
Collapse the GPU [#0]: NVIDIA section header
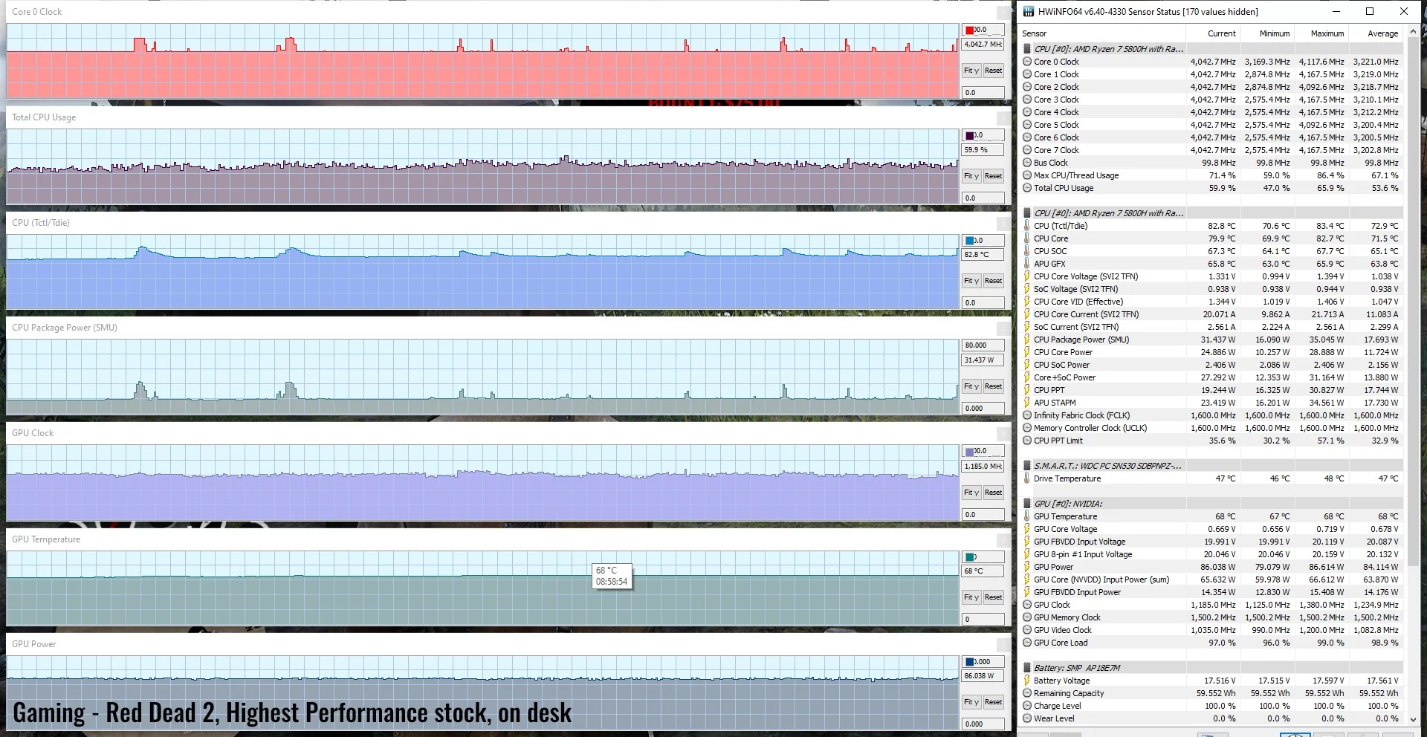point(1026,503)
